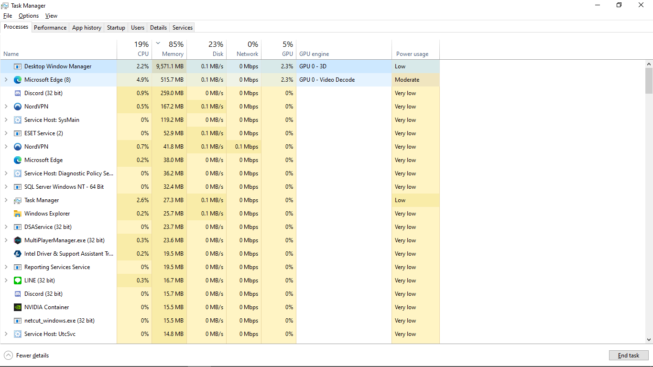
Task: Expand the Microsoft Edge (8) process group
Action: [x=6, y=80]
